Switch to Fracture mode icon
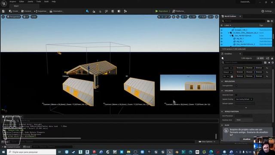275x155 pixels. tap(119, 11)
